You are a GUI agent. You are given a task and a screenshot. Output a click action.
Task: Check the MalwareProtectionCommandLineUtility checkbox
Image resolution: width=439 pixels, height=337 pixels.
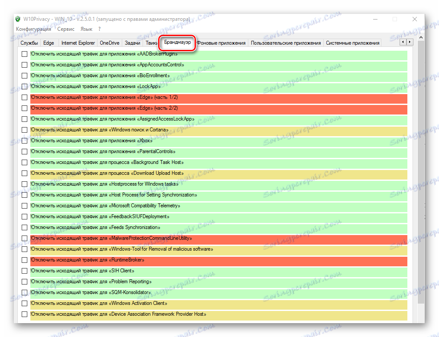coord(25,239)
